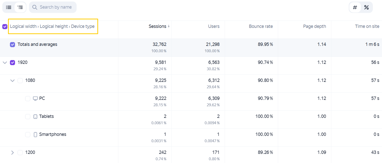Switch to flat list view icon

pyautogui.click(x=9, y=7)
